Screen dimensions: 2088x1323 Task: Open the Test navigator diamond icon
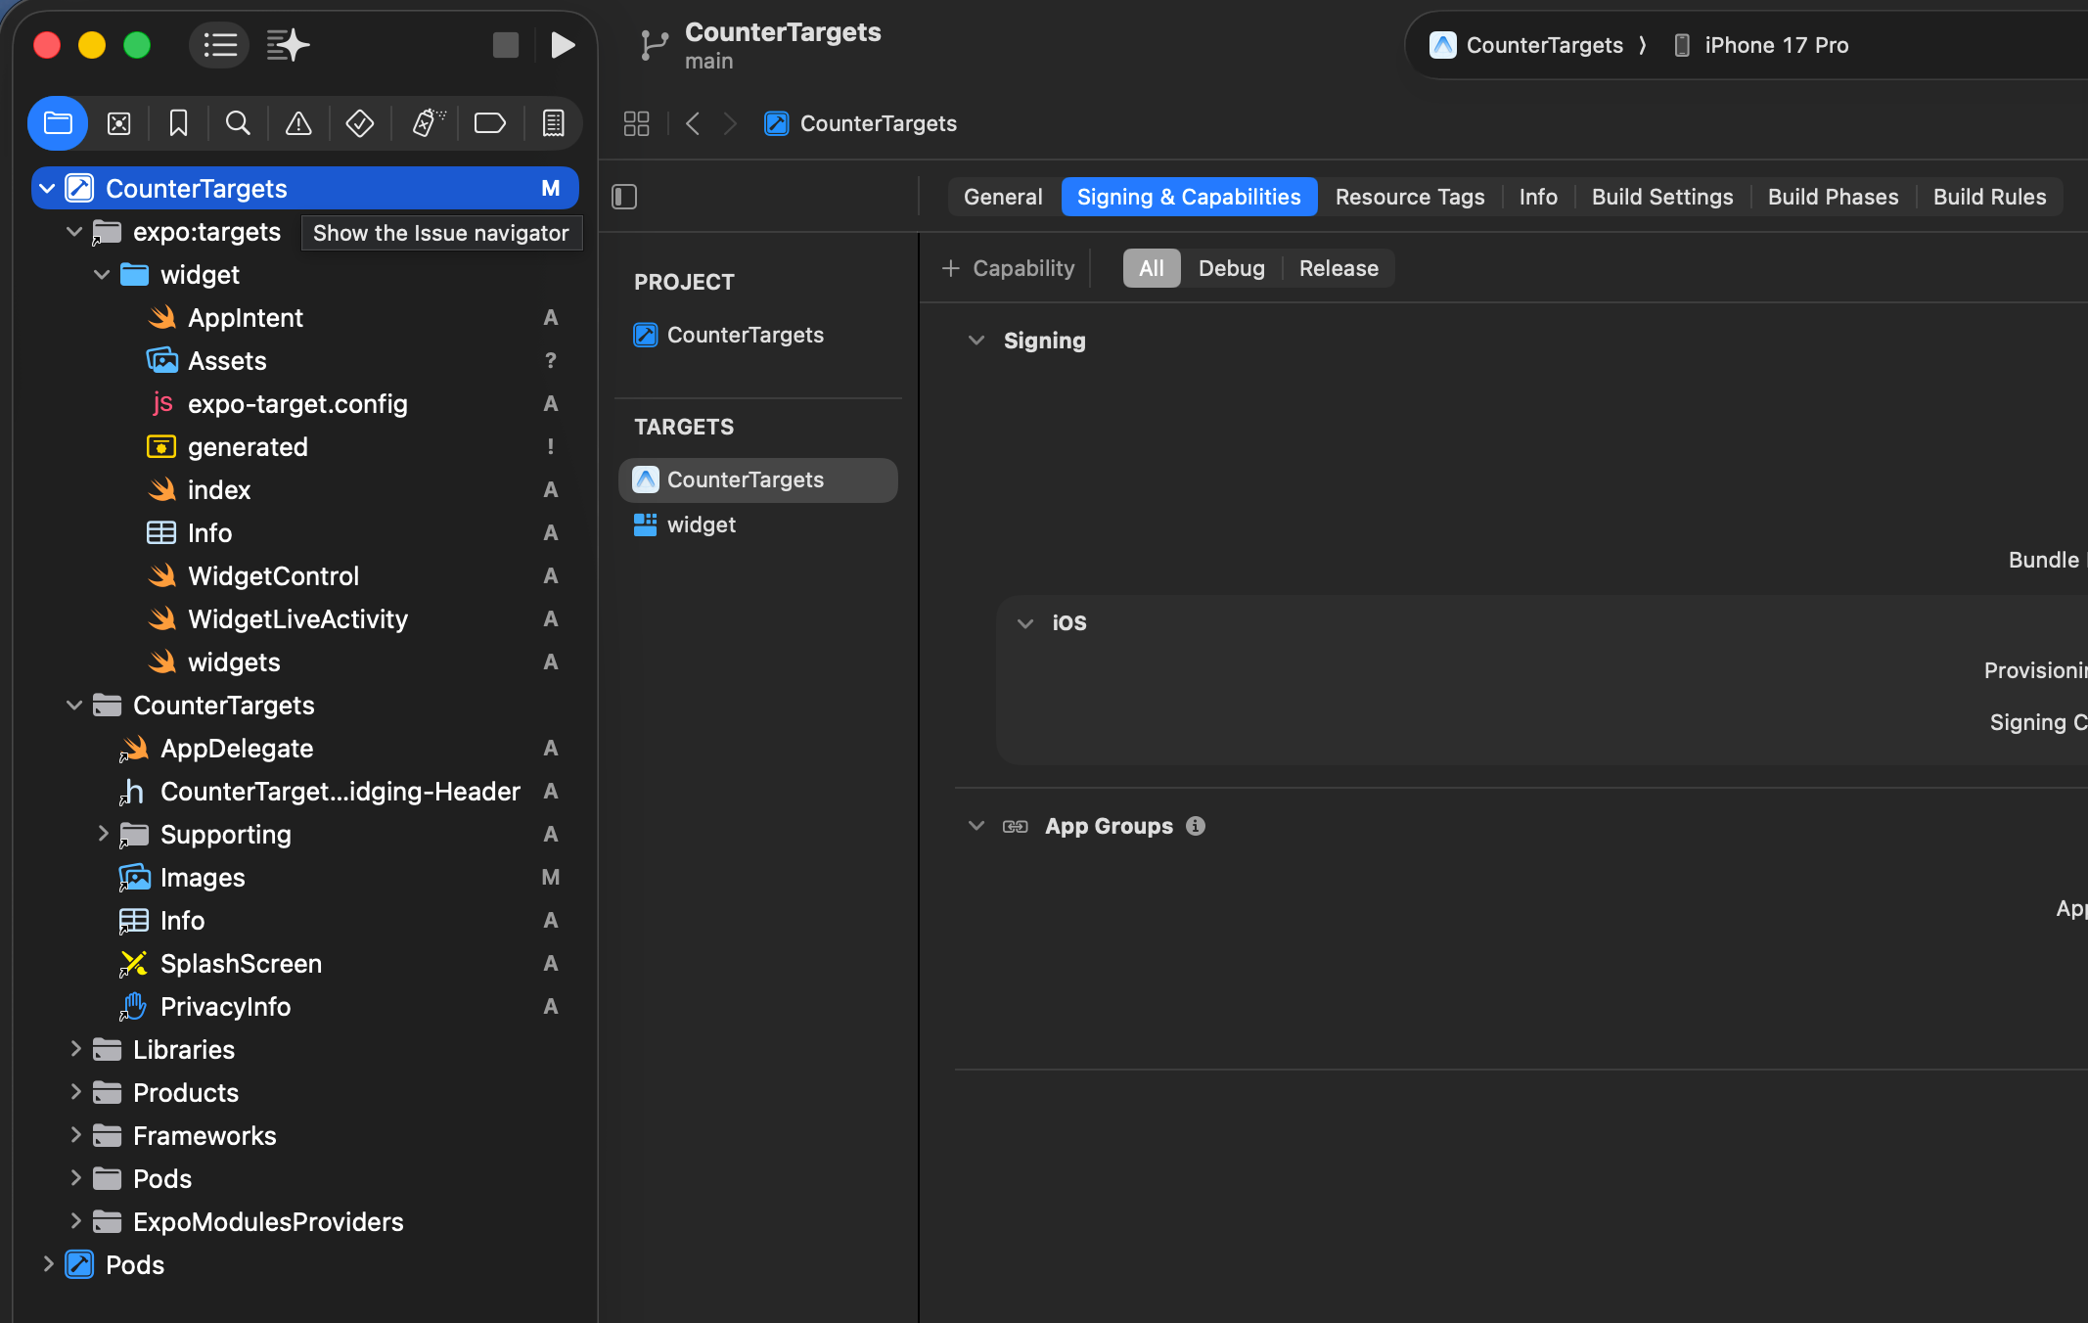[x=359, y=123]
